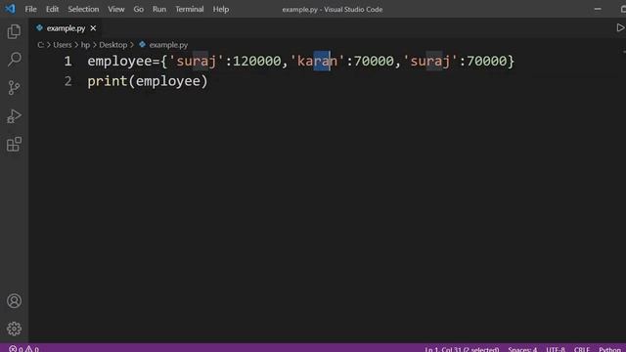626x352 pixels.
Task: Open the Extensions view
Action: pyautogui.click(x=14, y=144)
